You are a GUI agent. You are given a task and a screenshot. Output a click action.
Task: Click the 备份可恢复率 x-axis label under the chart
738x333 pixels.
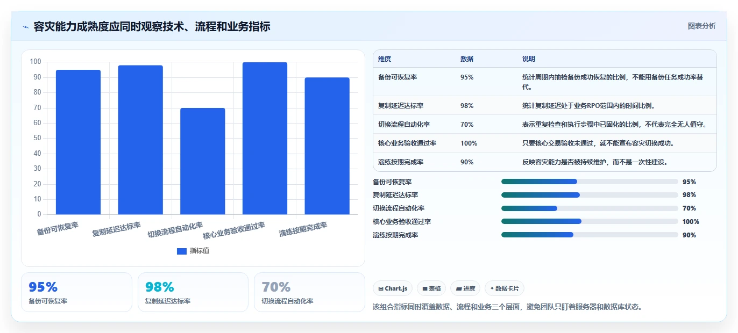pos(58,229)
